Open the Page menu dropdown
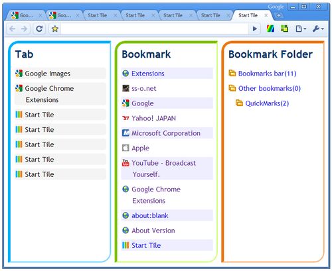Screen dimensions: 332x271 click(x=301, y=28)
